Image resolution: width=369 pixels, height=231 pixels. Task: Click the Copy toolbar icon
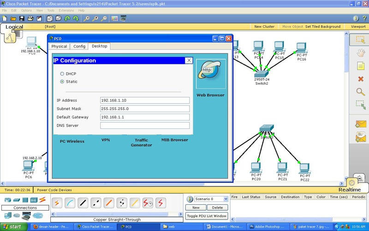click(50, 18)
